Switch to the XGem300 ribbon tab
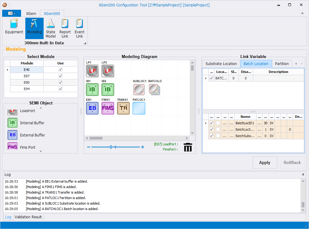This screenshot has width=309, height=229. tap(52, 14)
